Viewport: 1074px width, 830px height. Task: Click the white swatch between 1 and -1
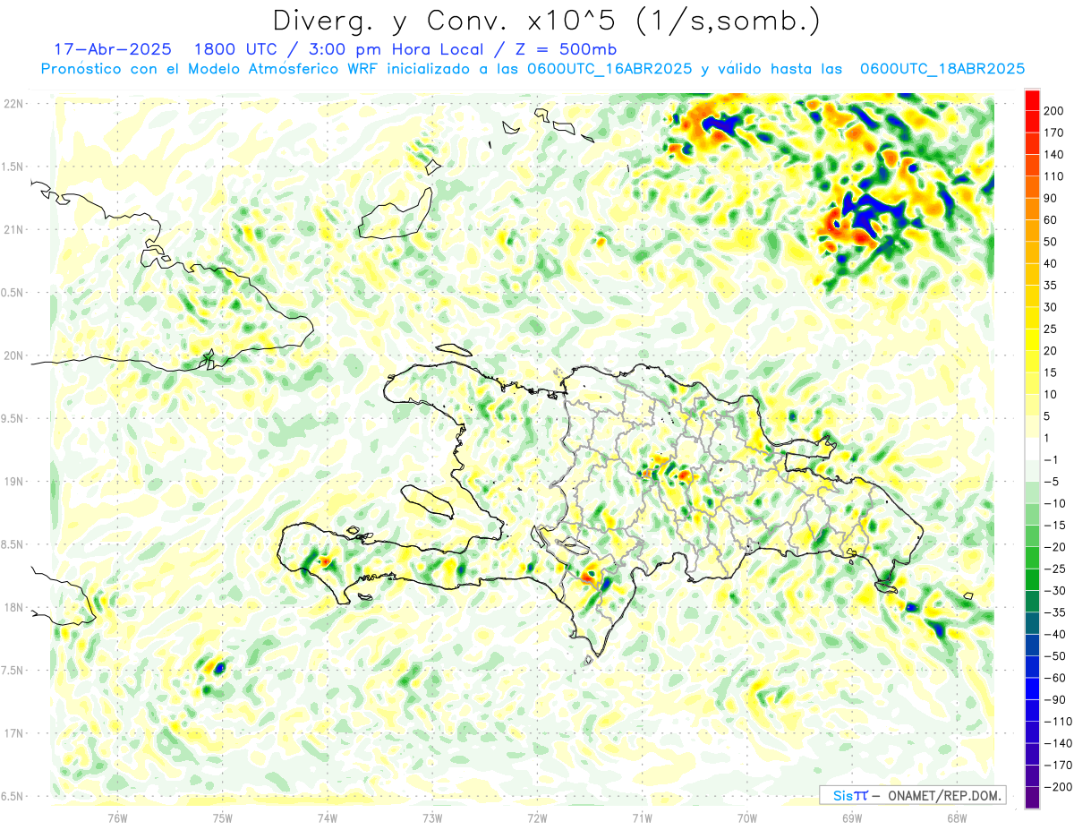[x=1032, y=448]
